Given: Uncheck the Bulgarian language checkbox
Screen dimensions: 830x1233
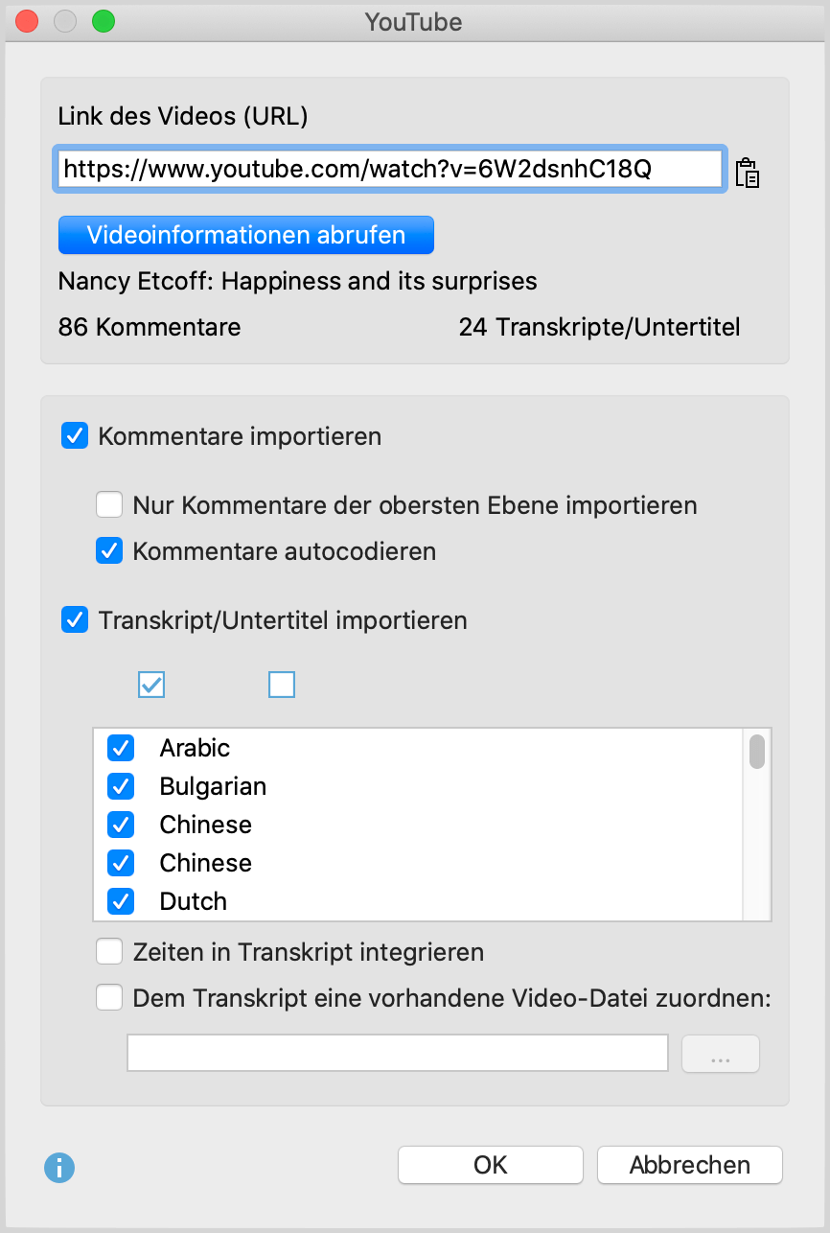Looking at the screenshot, I should [x=121, y=786].
